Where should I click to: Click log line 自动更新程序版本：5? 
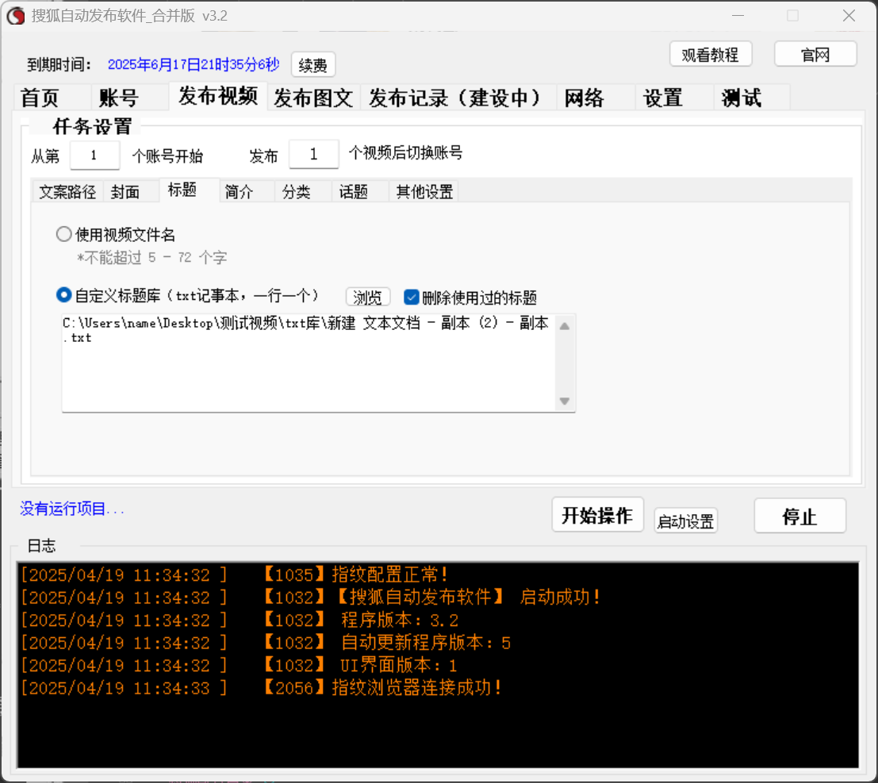(426, 643)
